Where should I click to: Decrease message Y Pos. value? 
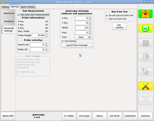tap(90, 24)
